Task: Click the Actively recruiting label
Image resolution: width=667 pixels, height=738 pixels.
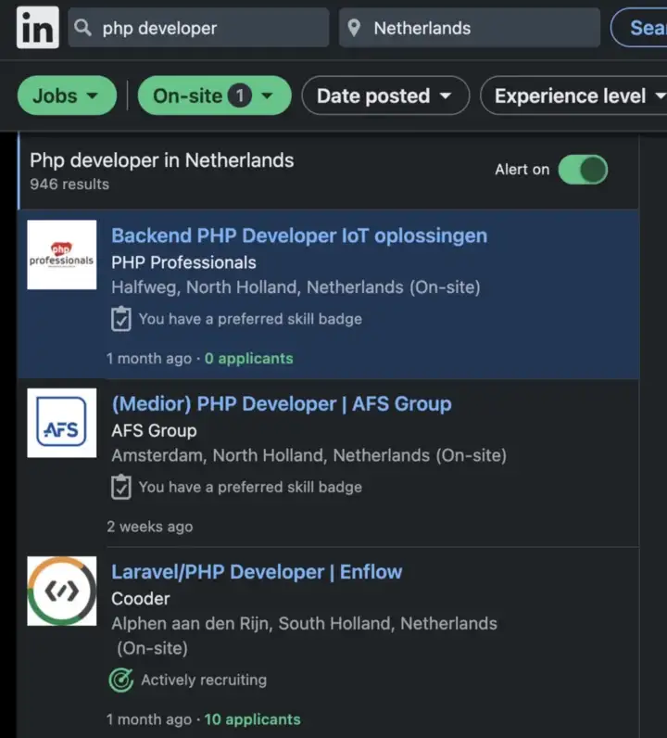Action: [204, 681]
